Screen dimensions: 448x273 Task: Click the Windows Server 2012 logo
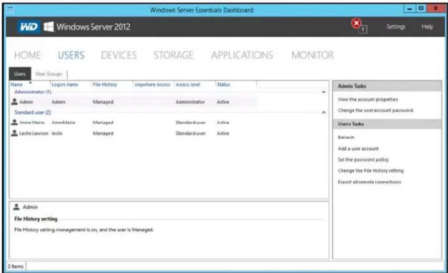87,27
